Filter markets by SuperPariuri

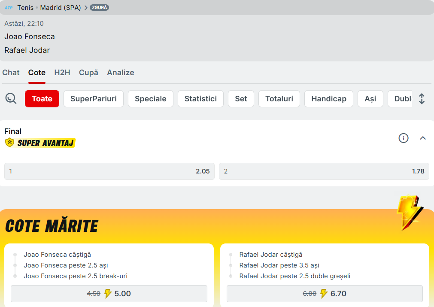(x=93, y=99)
